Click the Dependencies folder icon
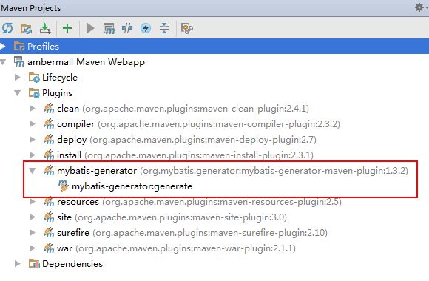Viewport: 429px width, 281px height. coord(34,264)
